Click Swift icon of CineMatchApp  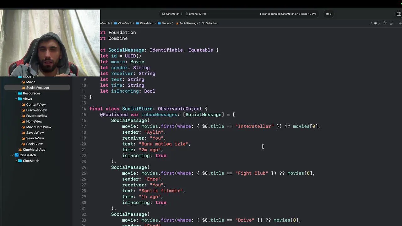20,150
